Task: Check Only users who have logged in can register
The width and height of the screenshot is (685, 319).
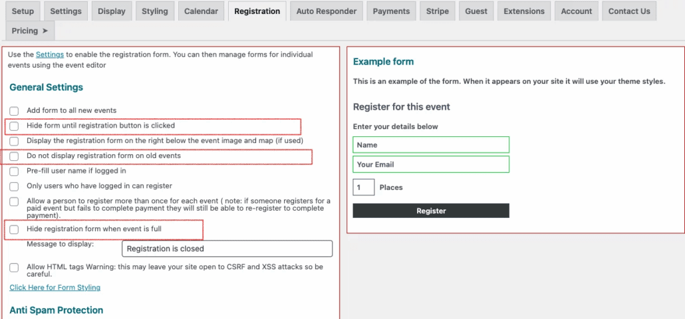Action: (14, 187)
